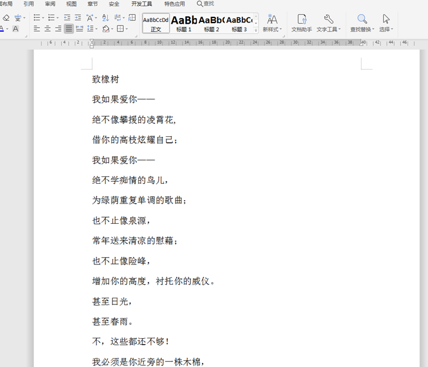
Task: Open the phonetic guide dropdown arrow
Action: (24, 18)
